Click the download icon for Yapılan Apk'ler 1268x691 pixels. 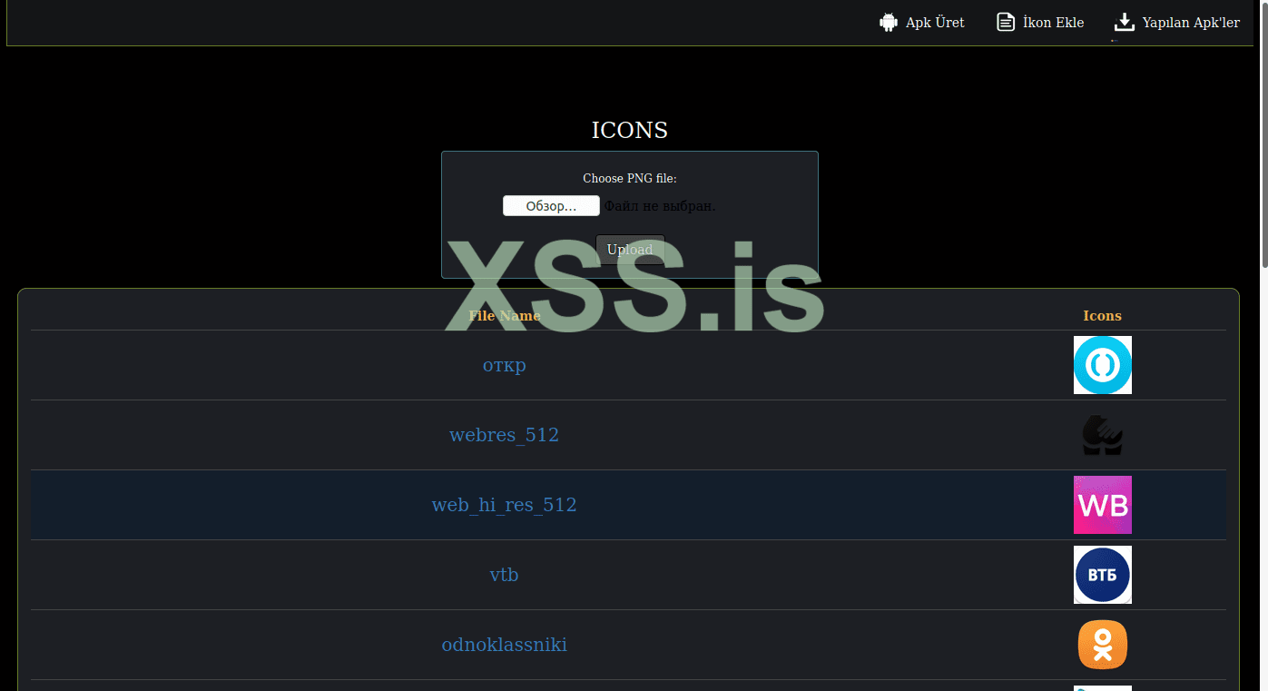click(x=1125, y=23)
